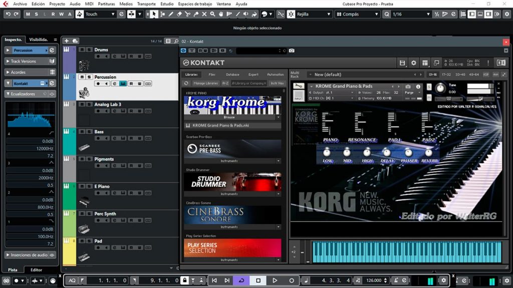Switch to the Editor tab at bottom
The width and height of the screenshot is (513, 288).
point(36,269)
